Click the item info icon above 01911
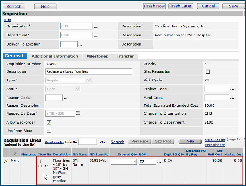This screenshot has width=246, height=186. (x=41, y=160)
